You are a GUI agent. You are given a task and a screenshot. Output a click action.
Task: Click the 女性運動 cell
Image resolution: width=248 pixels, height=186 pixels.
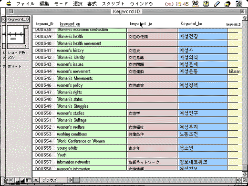click(152, 72)
